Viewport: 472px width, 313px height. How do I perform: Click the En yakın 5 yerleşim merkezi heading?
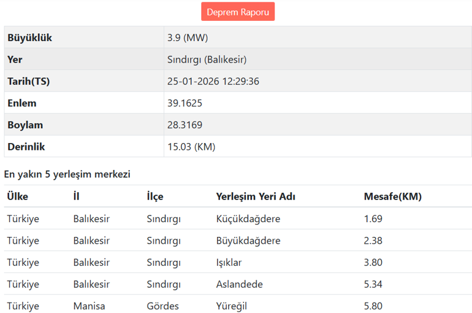coord(67,174)
